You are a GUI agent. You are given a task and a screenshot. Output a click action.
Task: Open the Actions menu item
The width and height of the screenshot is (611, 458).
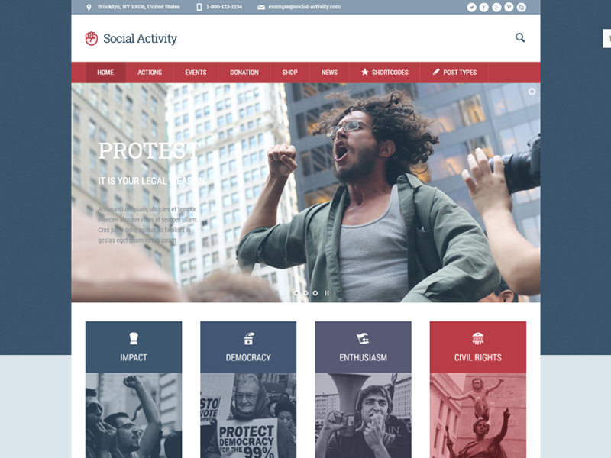pos(150,73)
